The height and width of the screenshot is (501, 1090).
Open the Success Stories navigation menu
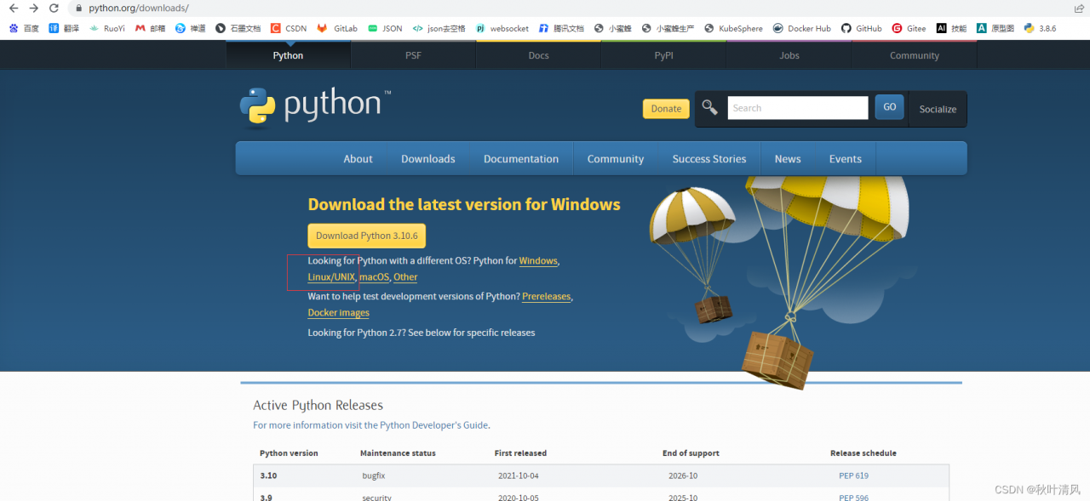click(x=709, y=159)
